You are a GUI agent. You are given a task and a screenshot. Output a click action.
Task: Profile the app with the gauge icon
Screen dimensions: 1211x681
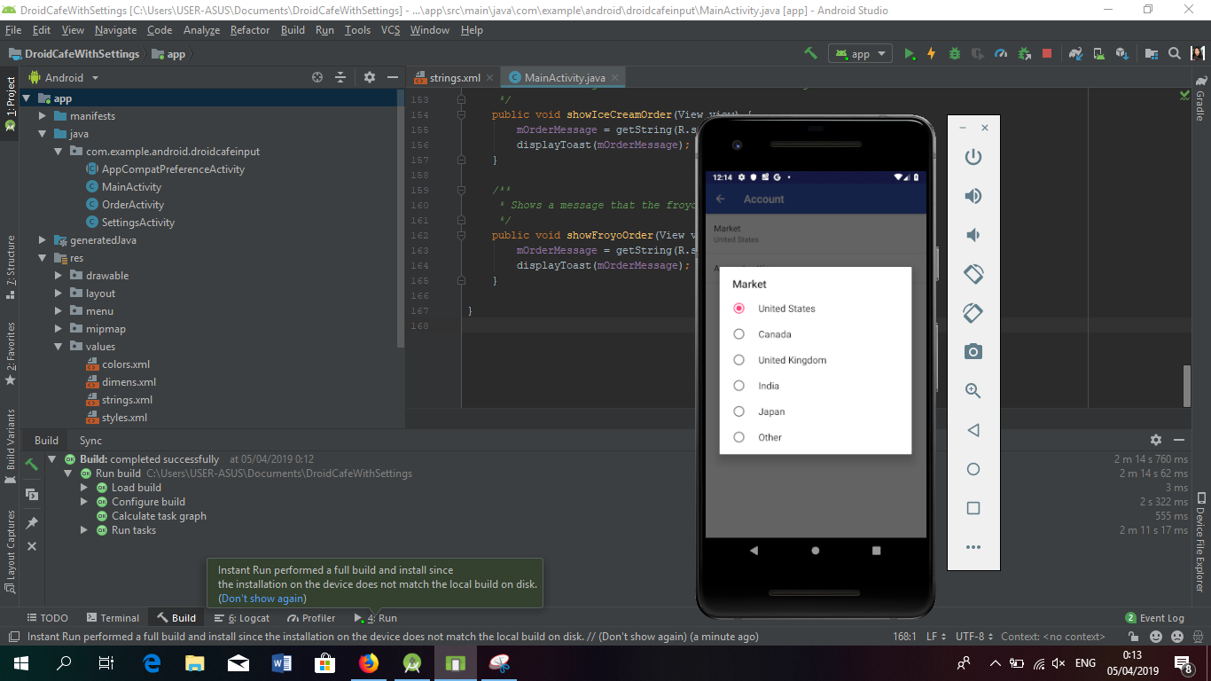point(1000,53)
